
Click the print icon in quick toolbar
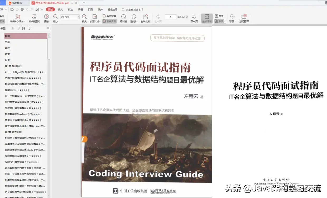coord(22,10)
